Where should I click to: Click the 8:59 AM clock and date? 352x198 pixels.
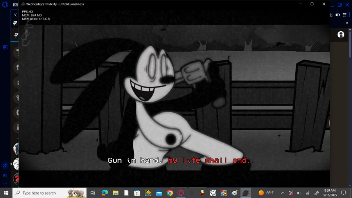click(x=330, y=193)
